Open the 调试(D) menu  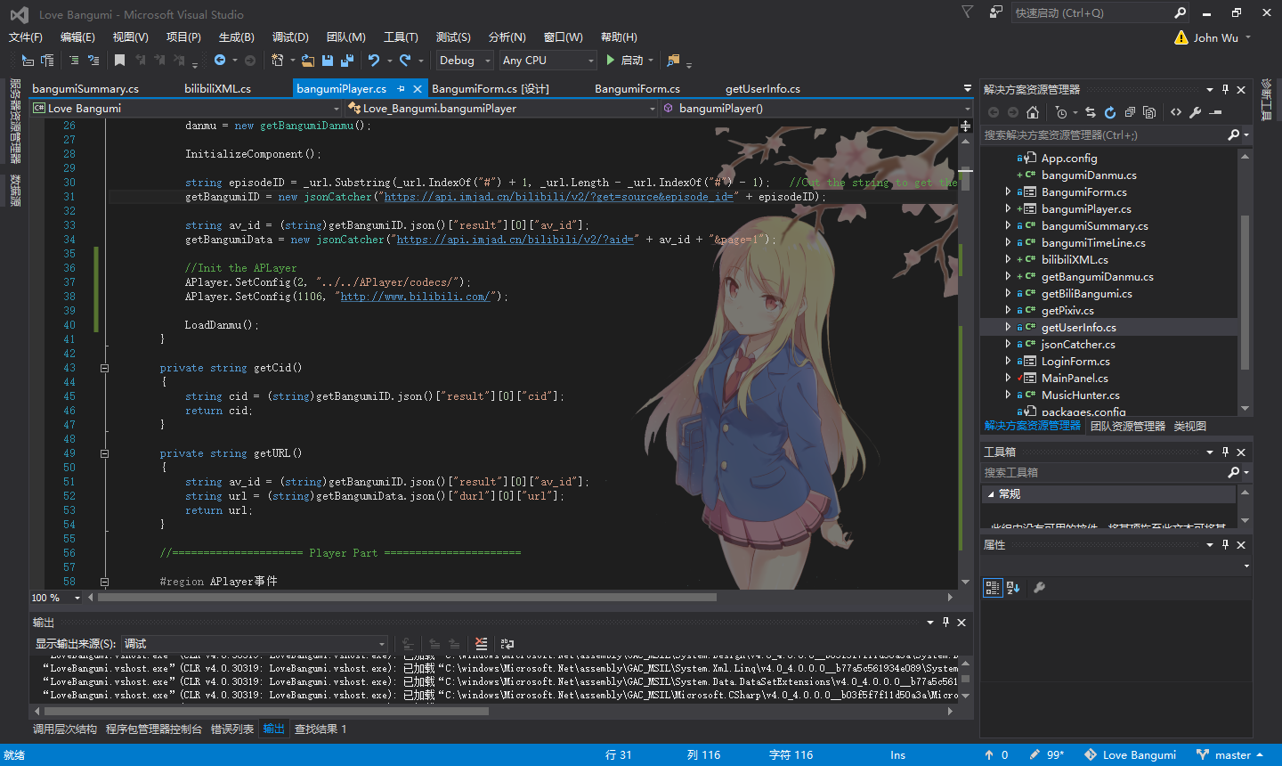point(290,37)
